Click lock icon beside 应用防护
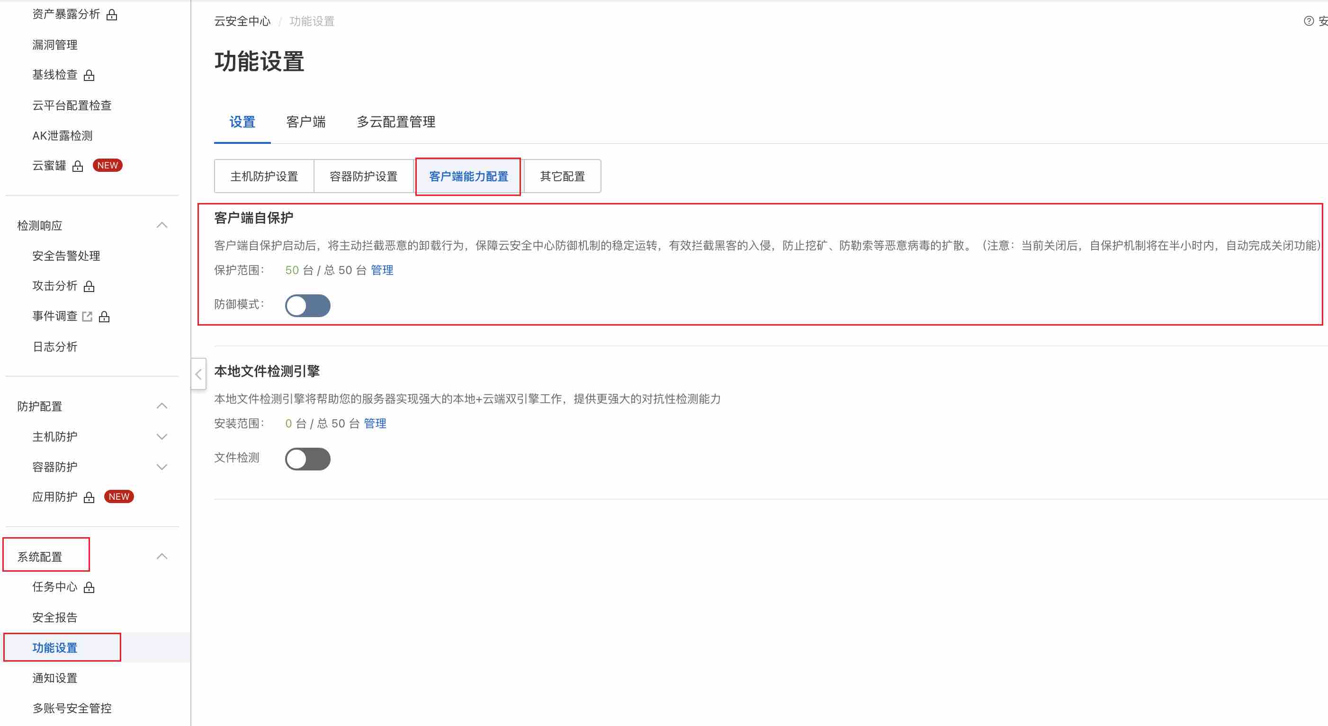This screenshot has height=726, width=1328. 89,497
